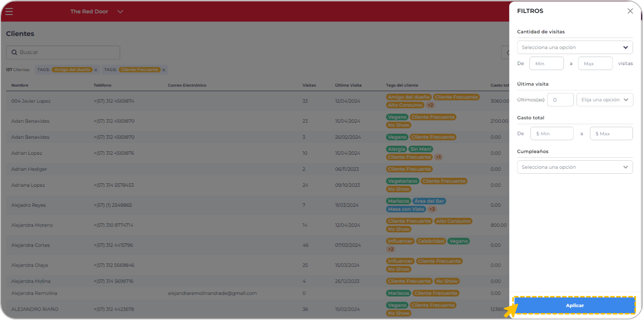
Task: Open Adrian Hediger client
Action: pyautogui.click(x=29, y=169)
